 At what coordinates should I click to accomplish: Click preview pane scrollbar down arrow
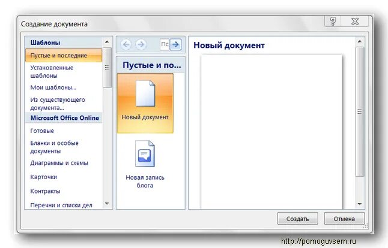coord(360,204)
